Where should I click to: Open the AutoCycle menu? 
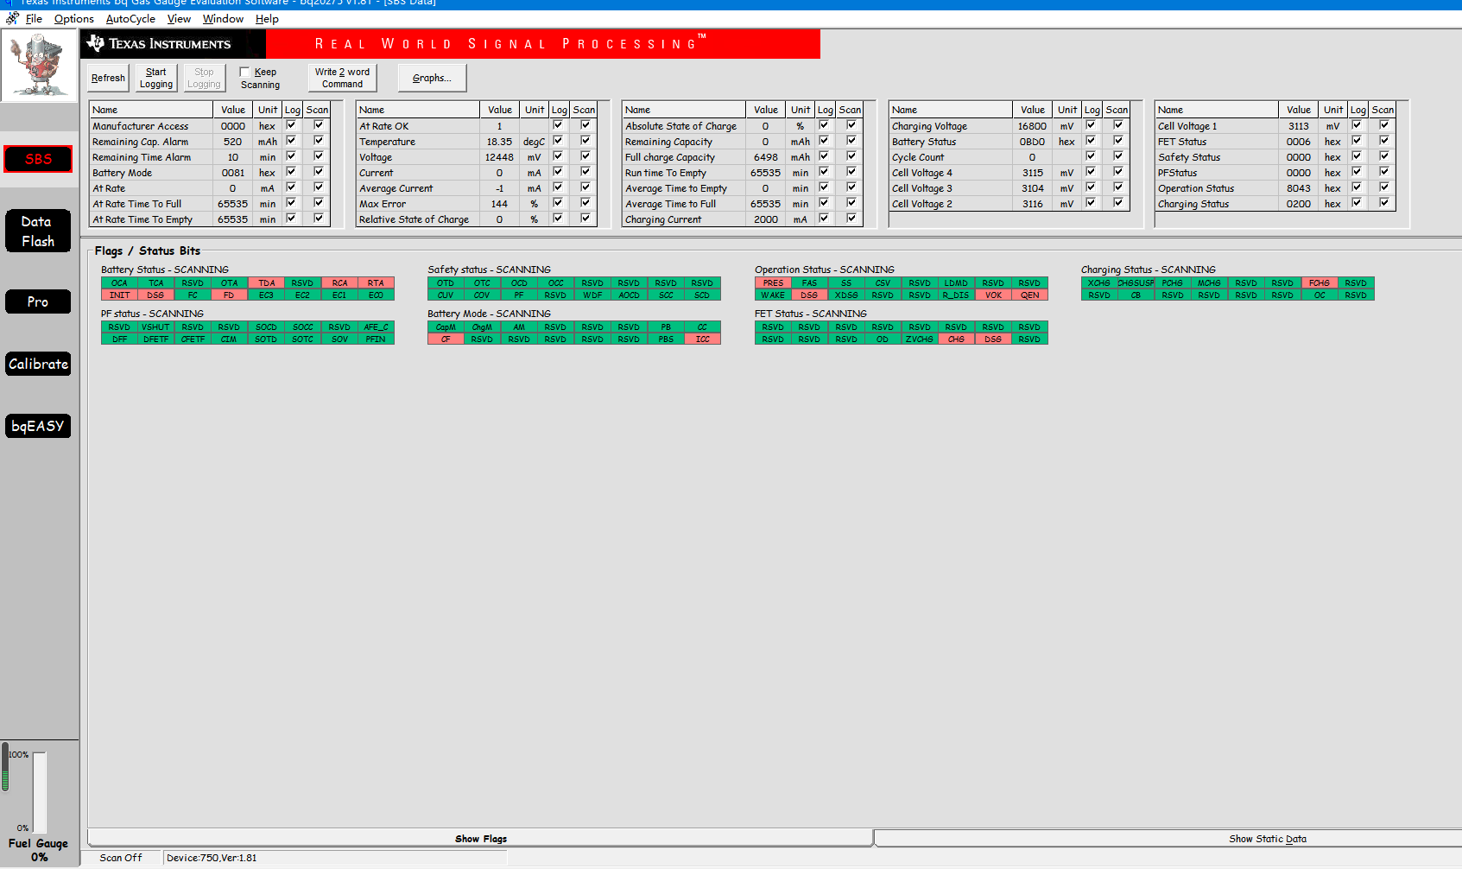coord(130,18)
